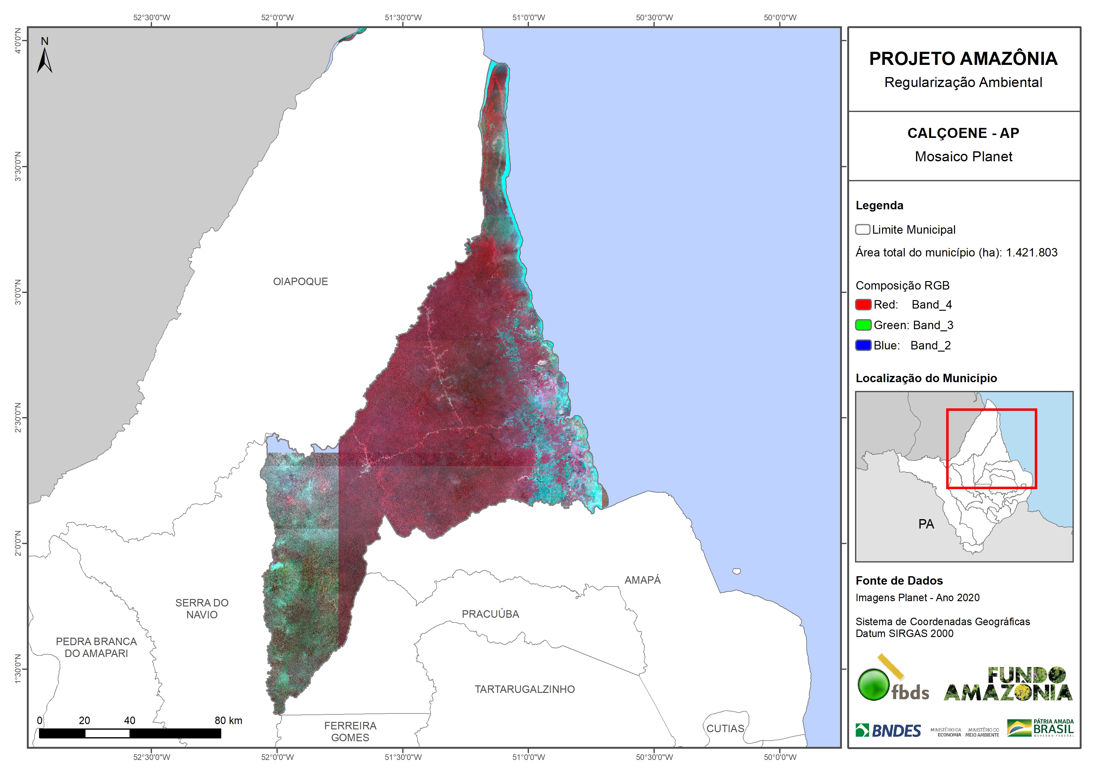Click the Limite Municipal legend symbol
1095x774 pixels.
pos(862,229)
